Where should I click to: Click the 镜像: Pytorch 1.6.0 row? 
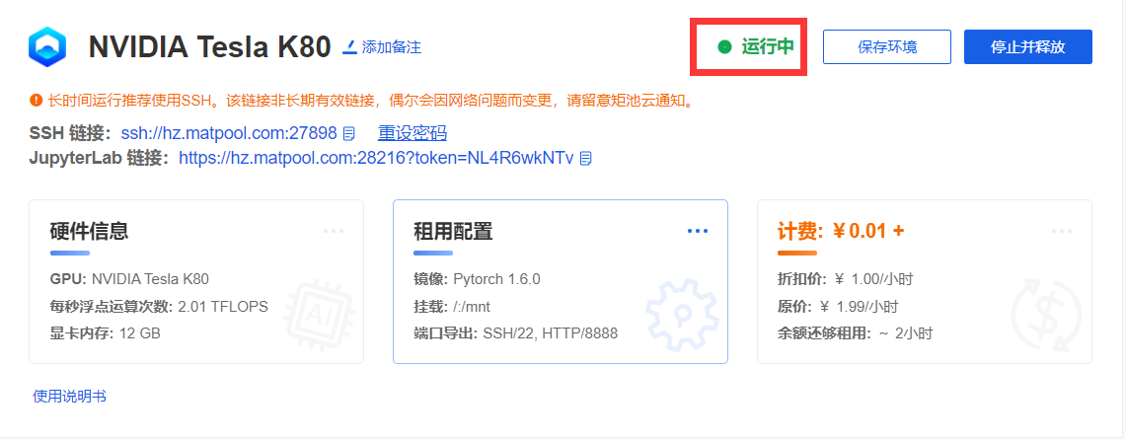[x=478, y=279]
